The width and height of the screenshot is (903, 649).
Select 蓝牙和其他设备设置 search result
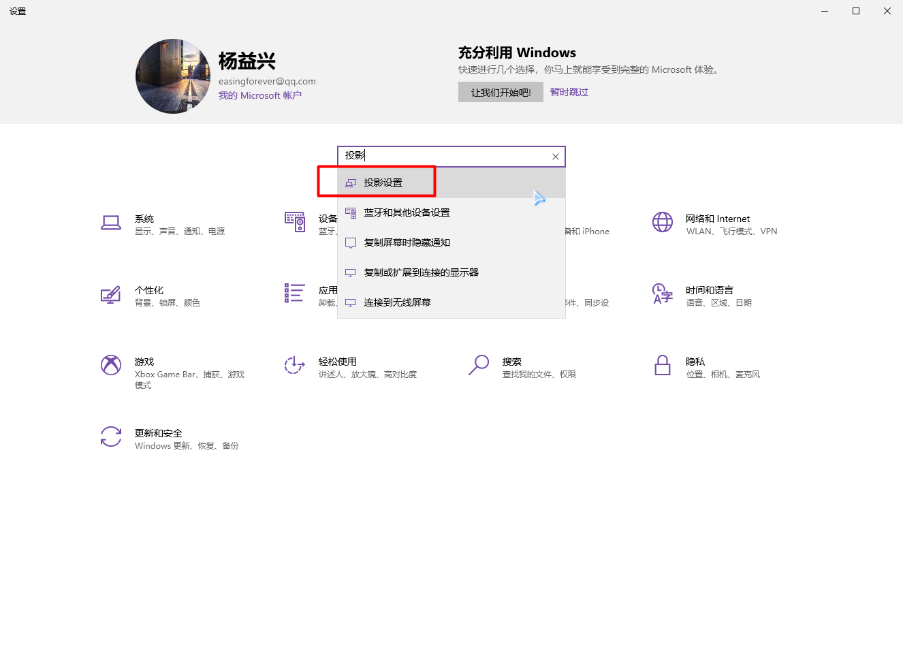[x=451, y=212]
